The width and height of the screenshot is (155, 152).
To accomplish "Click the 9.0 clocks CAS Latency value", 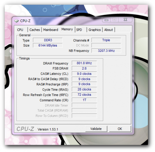I will (84, 74).
